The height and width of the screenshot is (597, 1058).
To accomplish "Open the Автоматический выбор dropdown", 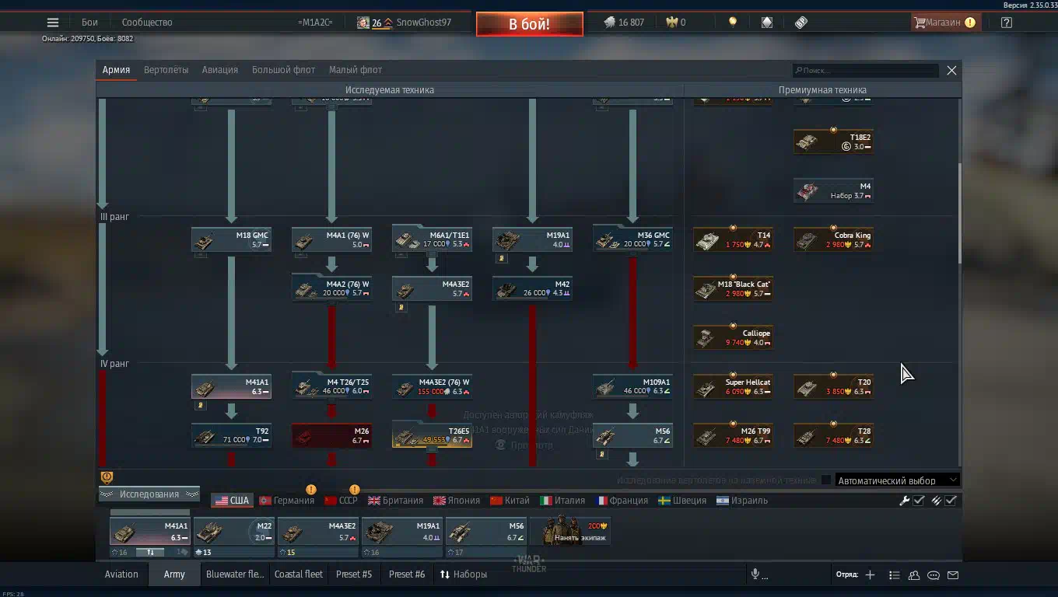I will click(x=897, y=480).
